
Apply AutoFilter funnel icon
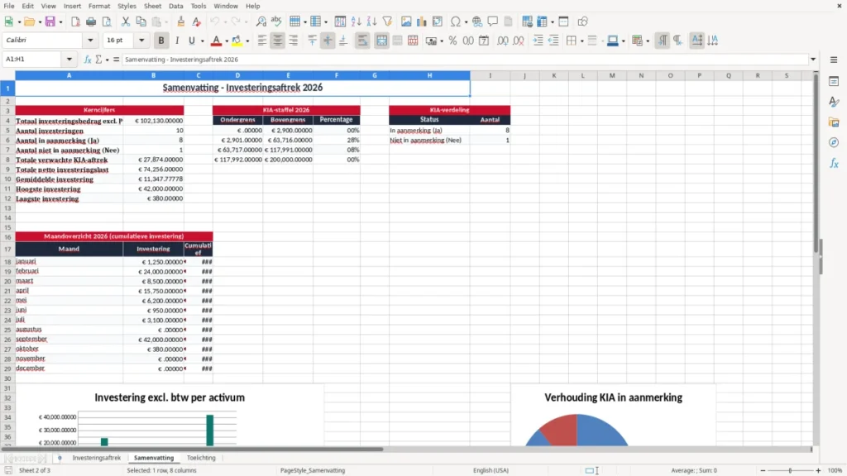[x=387, y=21]
